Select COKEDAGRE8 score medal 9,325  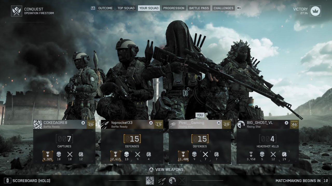coord(48,156)
